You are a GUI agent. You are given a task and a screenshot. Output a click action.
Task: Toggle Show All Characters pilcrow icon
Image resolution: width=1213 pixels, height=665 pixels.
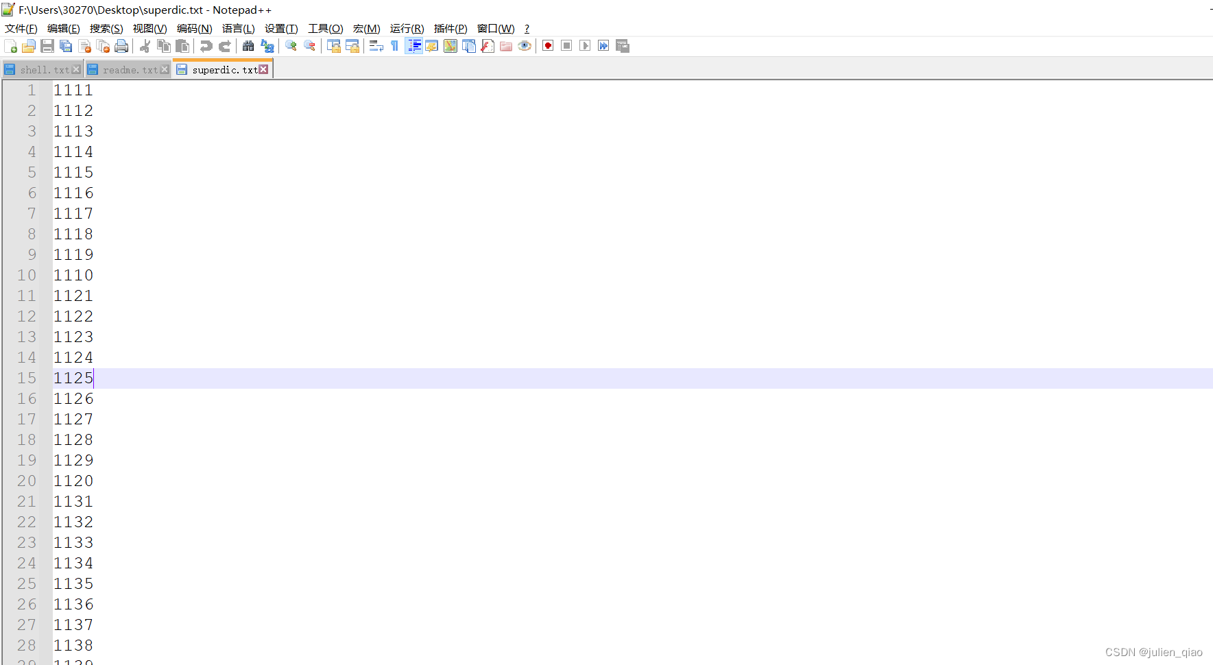(x=394, y=46)
